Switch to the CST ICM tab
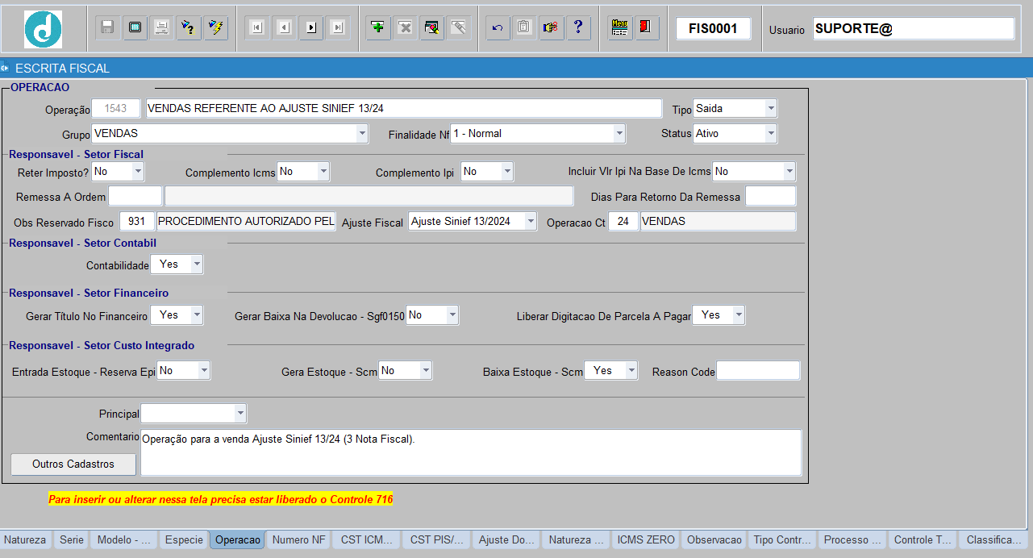The height and width of the screenshot is (558, 1033). pos(368,539)
